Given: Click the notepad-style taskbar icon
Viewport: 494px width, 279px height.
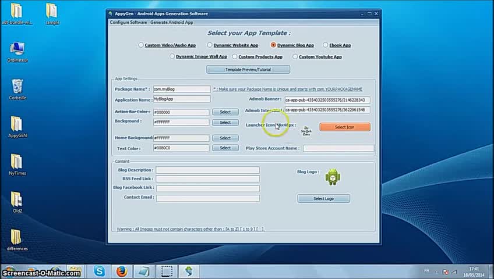Looking at the screenshot, I should pyautogui.click(x=144, y=271).
